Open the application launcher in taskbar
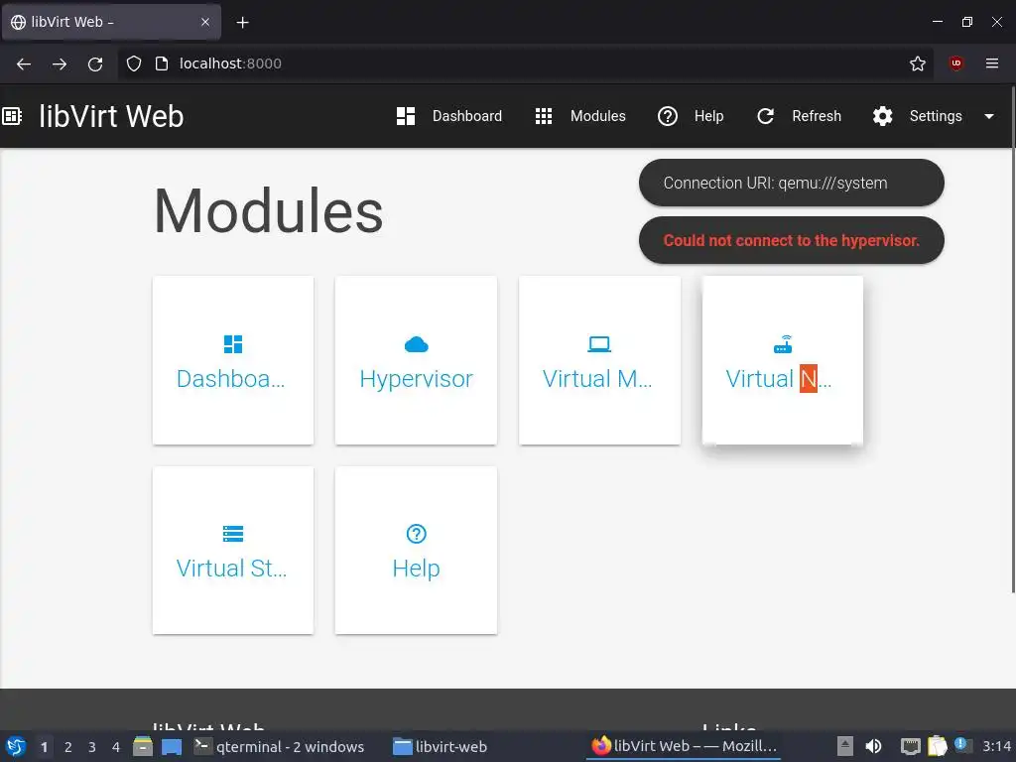The image size is (1016, 762). tap(16, 746)
